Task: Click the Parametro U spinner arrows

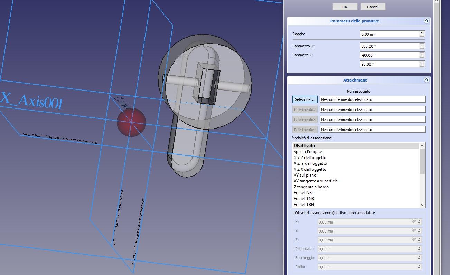Action: (422, 46)
